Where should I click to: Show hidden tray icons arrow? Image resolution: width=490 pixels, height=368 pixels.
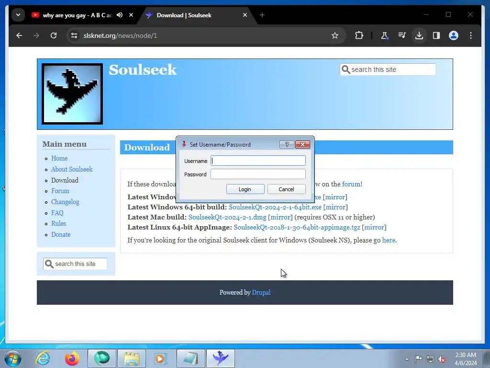coord(407,359)
